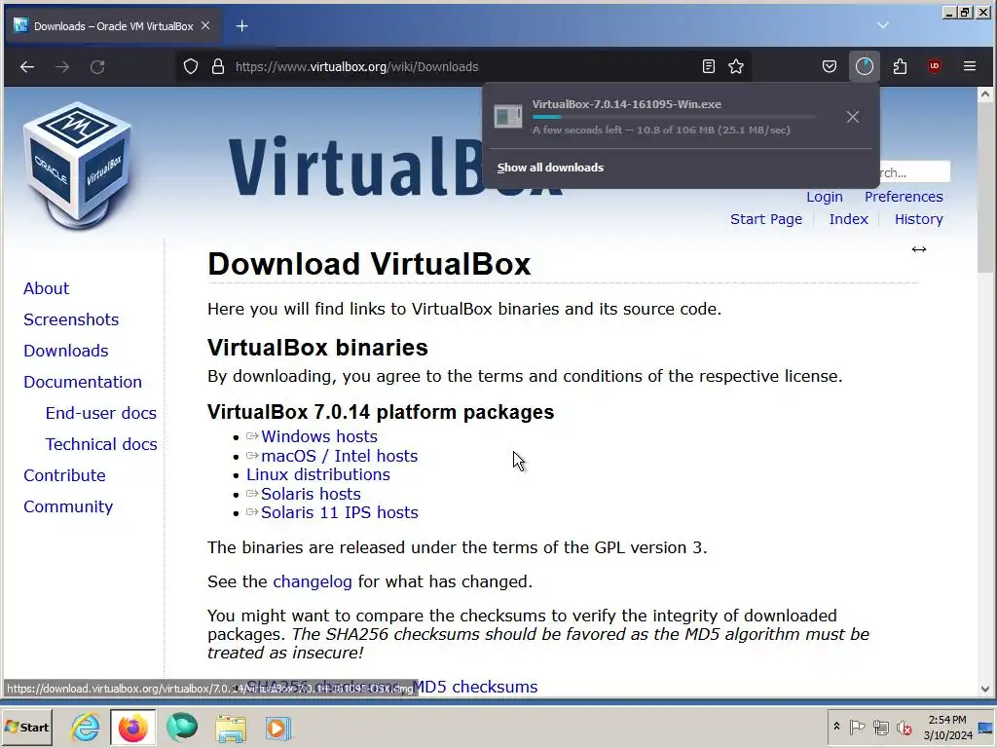This screenshot has width=997, height=748.
Task: Open Documentation in the sidebar
Action: click(83, 382)
